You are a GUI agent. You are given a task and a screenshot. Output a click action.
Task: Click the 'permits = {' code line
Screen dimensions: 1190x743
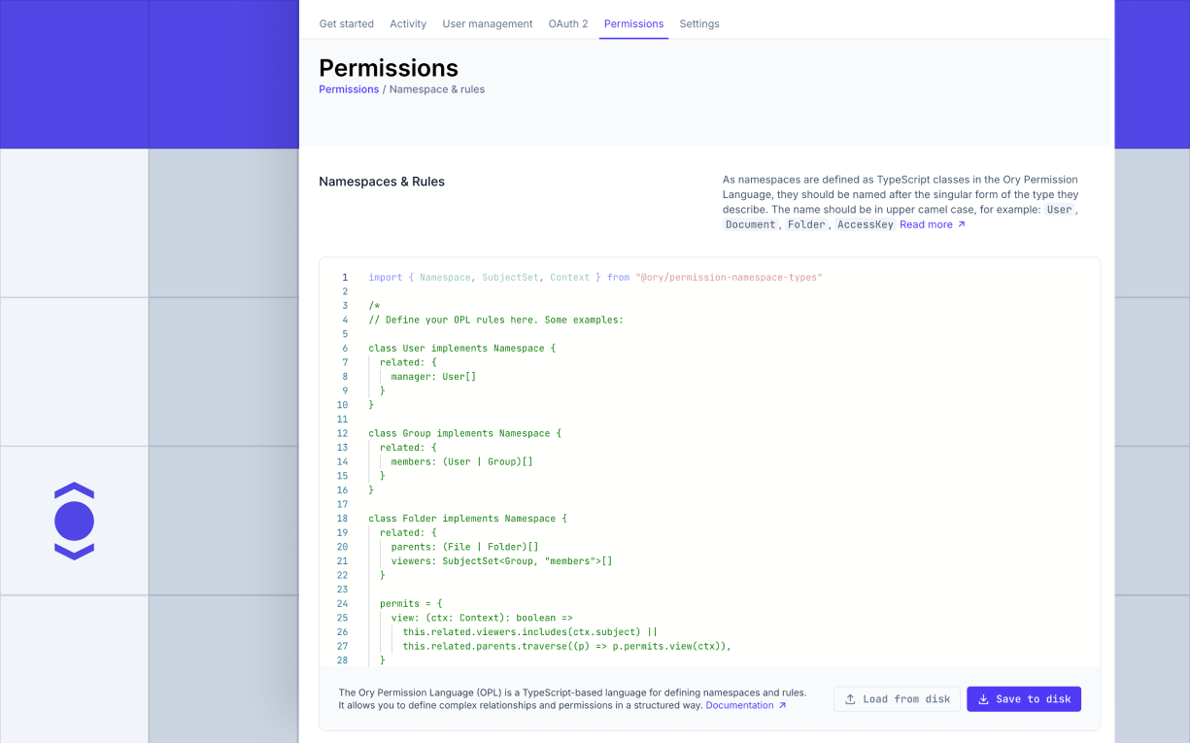[x=411, y=603]
